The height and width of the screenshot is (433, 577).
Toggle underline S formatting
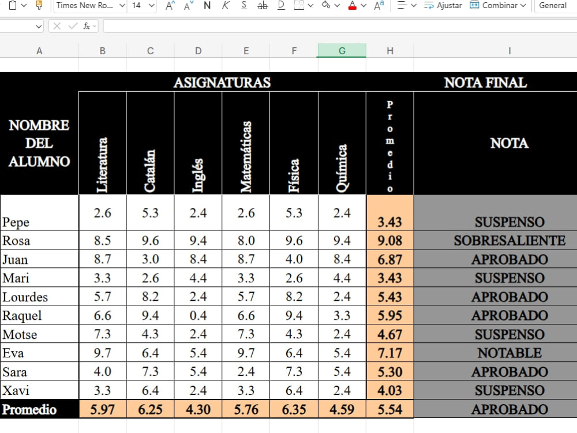[x=244, y=6]
